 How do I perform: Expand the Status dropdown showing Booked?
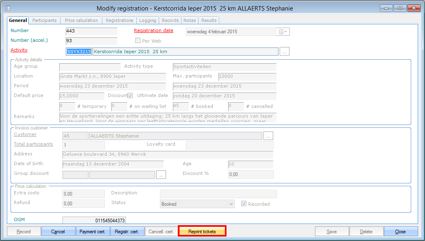(231, 204)
